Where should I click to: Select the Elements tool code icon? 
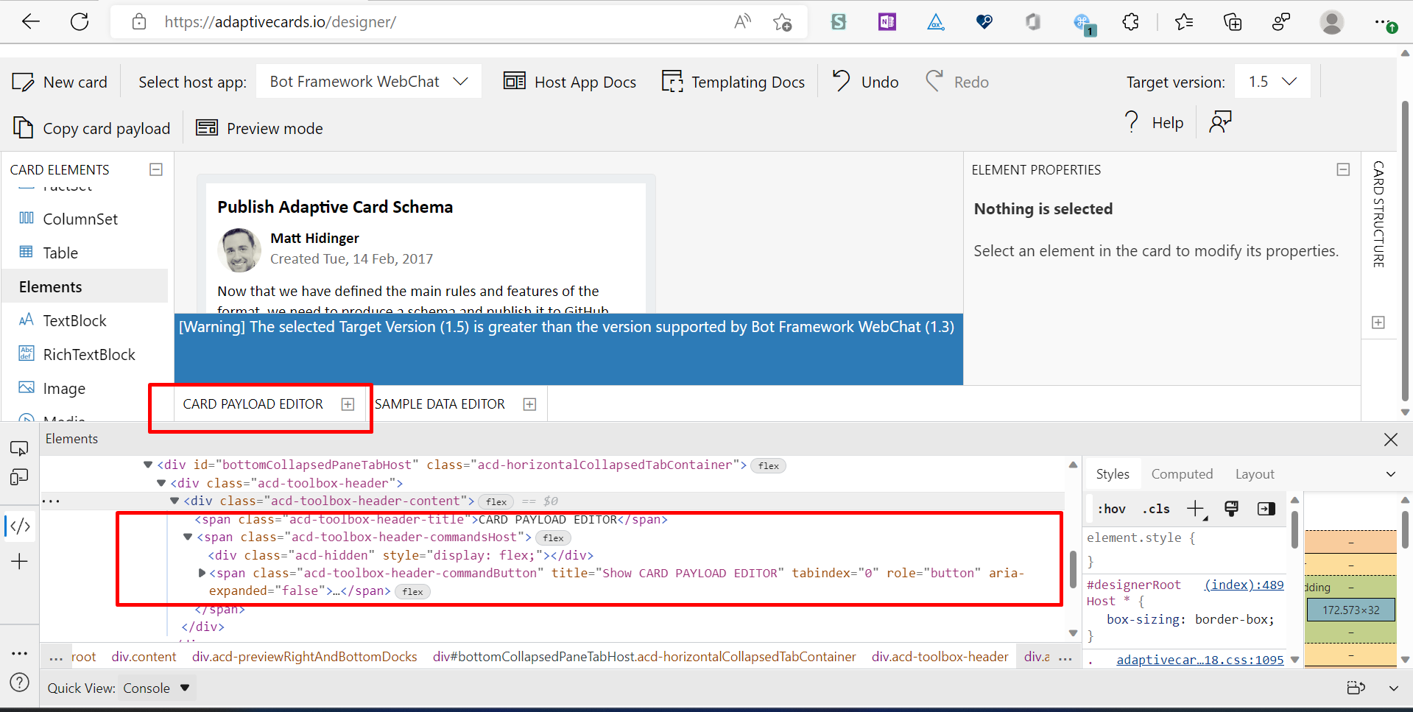[x=19, y=526]
